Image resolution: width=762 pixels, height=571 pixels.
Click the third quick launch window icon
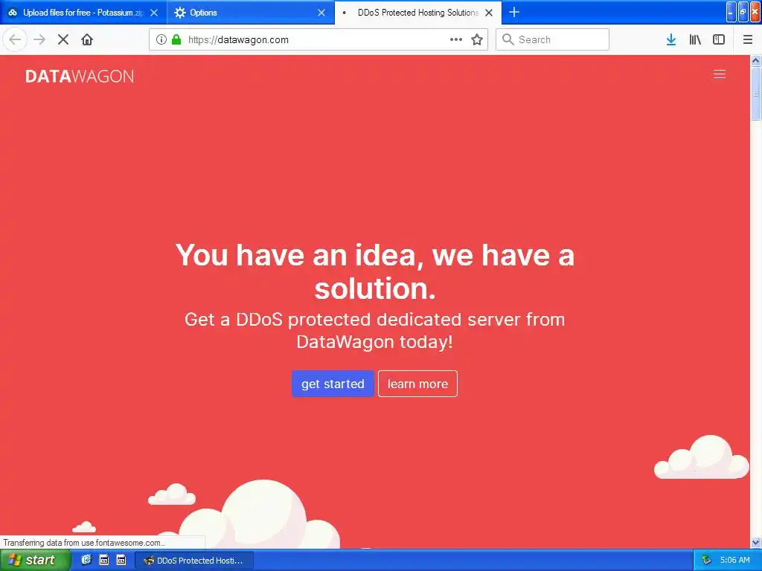[x=121, y=560]
